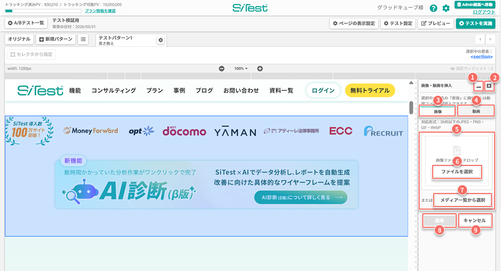Screen dimensions: 502x271
Task: Click the AI診断 banner robot illustration
Action: point(80,191)
